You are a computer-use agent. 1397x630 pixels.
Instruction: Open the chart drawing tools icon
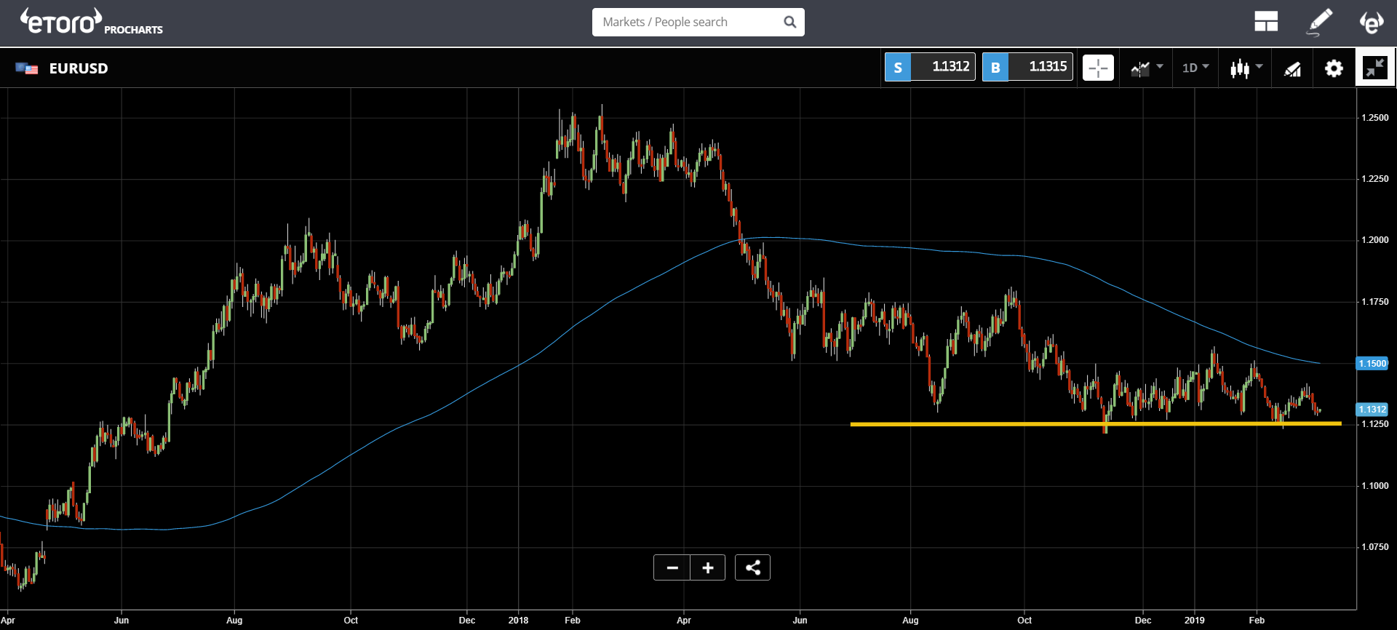pyautogui.click(x=1292, y=68)
